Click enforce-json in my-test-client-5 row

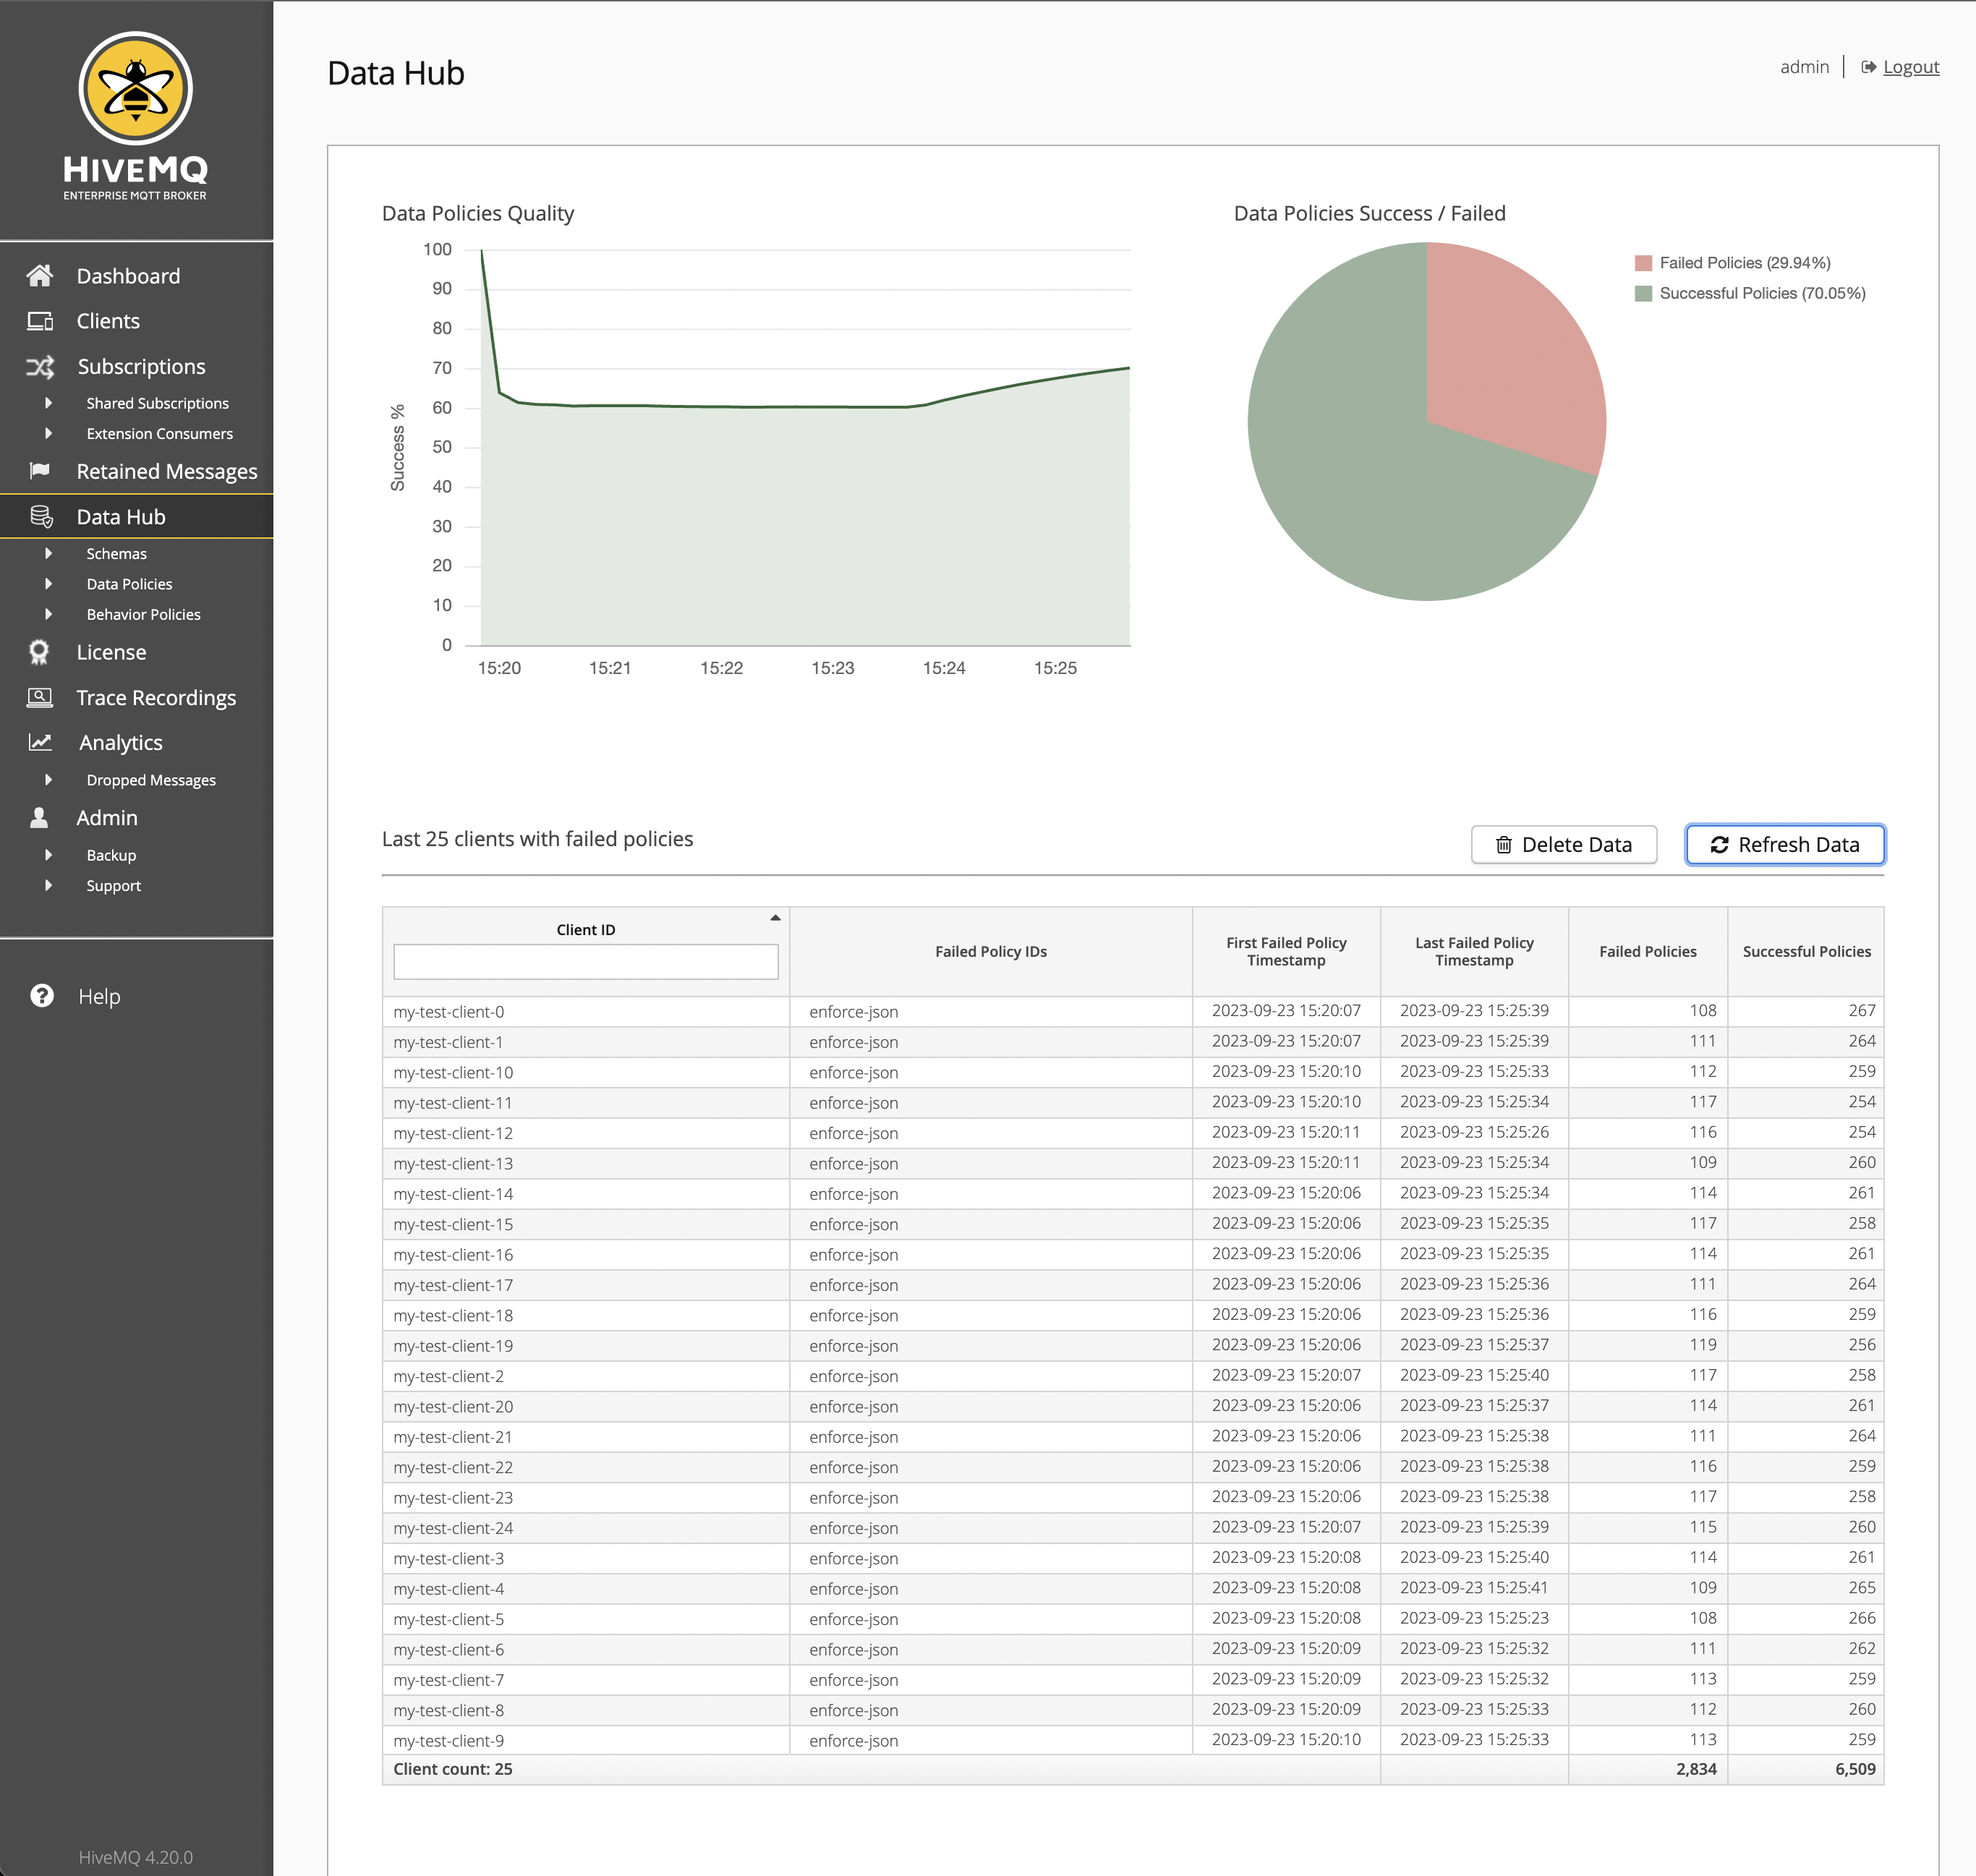854,1619
